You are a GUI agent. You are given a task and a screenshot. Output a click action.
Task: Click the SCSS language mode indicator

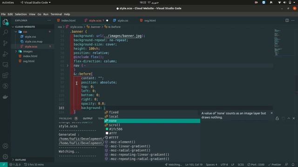click(x=241, y=165)
